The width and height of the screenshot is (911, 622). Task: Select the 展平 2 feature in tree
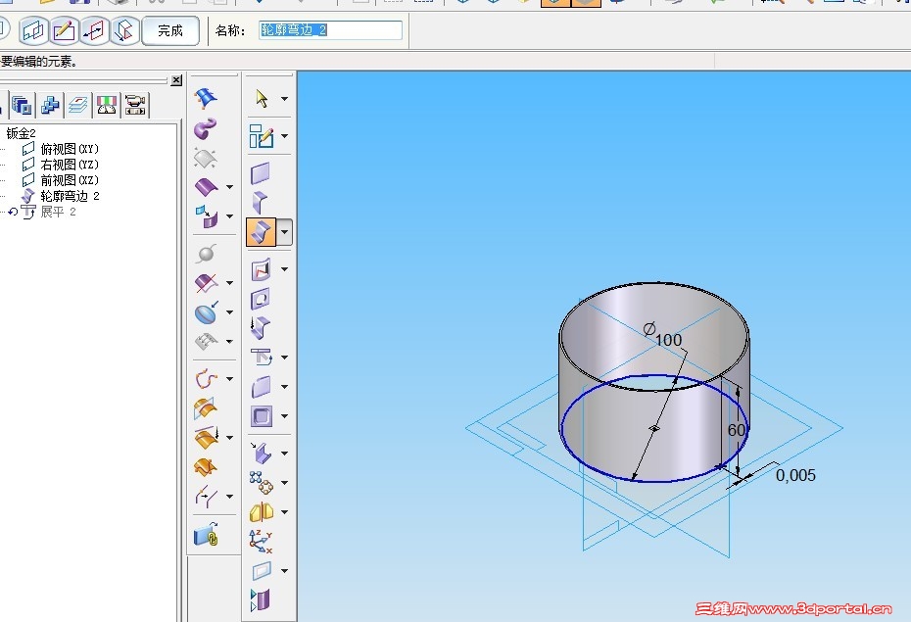point(58,212)
